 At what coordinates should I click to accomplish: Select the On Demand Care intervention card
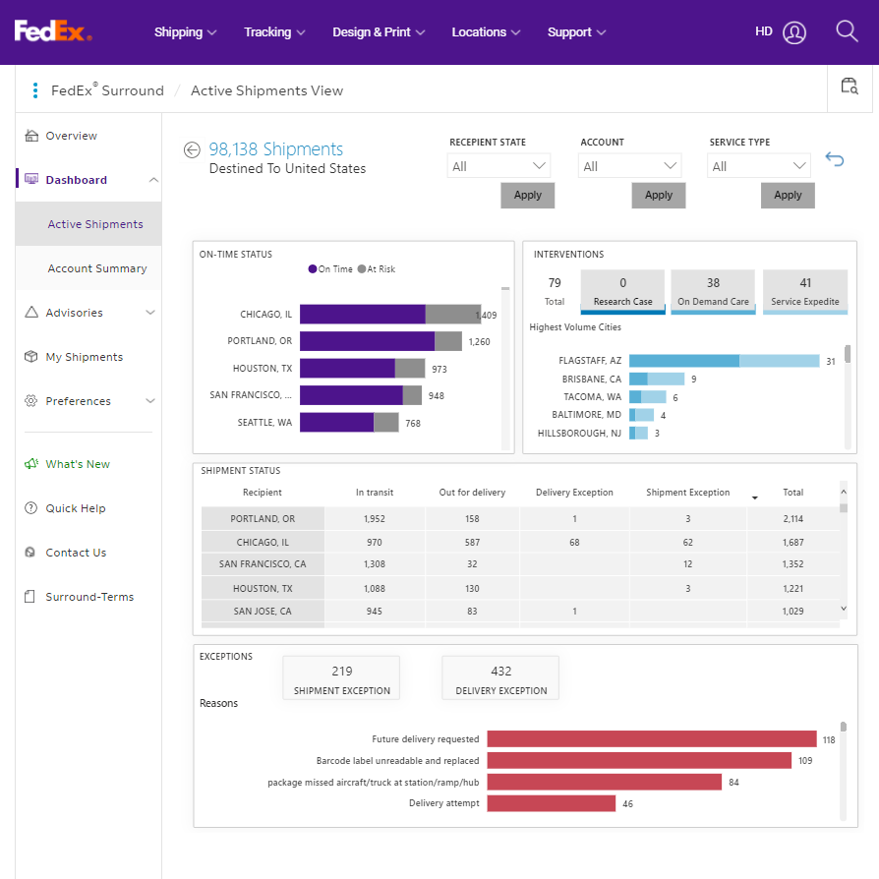(713, 291)
